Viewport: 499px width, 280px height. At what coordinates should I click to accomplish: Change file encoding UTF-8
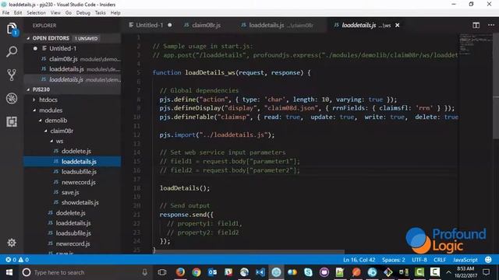tap(419, 260)
